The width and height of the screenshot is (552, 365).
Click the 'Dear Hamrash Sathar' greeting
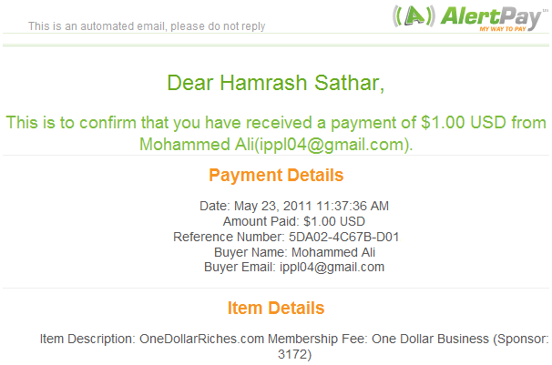(276, 83)
